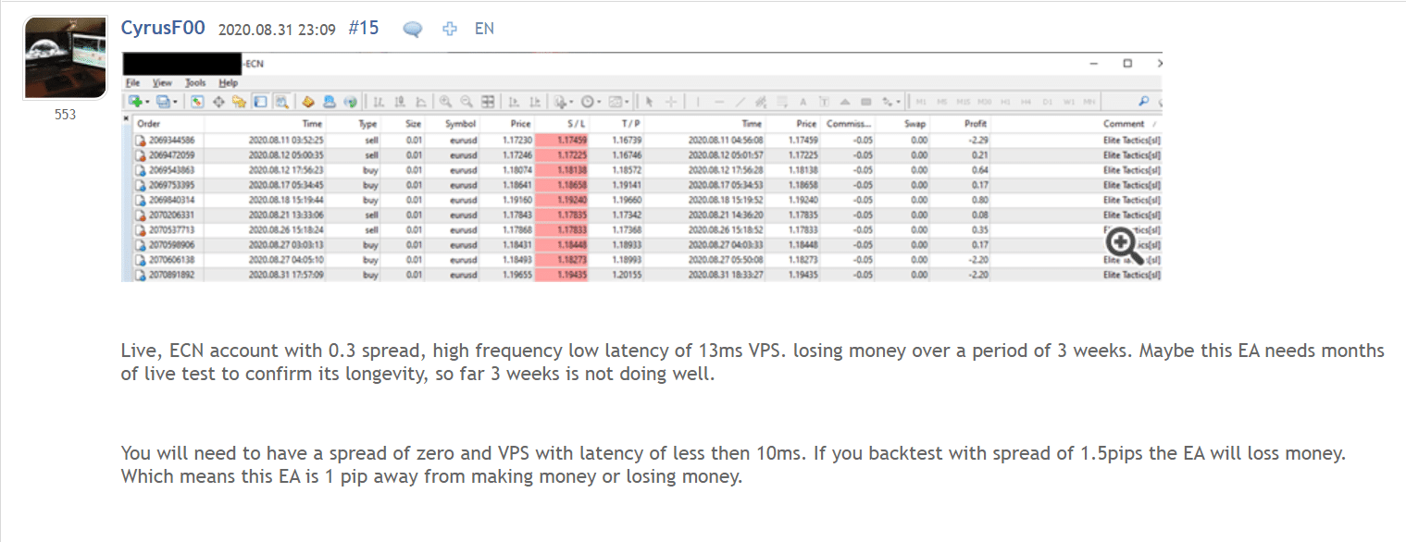Open CyrusF00 user profile link
Screen dimensions: 1406x542
(x=165, y=28)
